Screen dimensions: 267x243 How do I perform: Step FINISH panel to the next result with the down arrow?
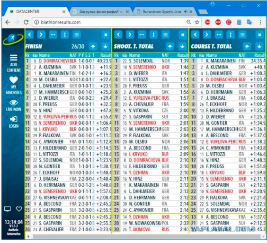(x=106, y=46)
